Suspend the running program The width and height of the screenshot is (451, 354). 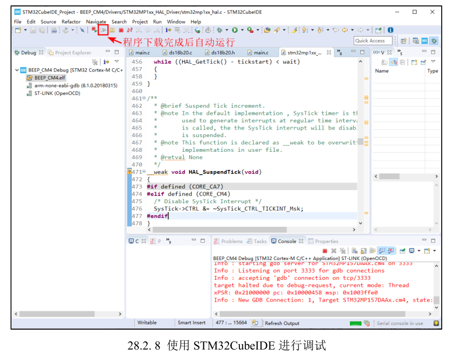tap(112, 30)
